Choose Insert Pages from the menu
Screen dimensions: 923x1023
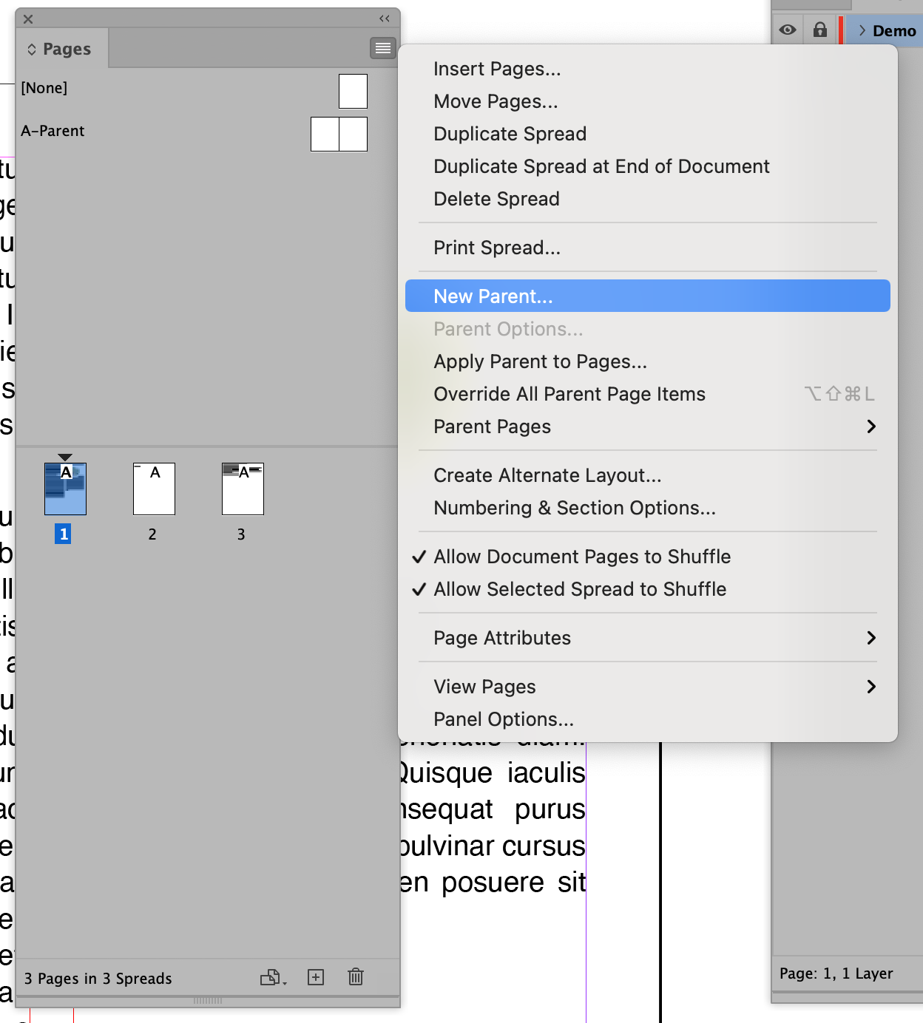497,69
